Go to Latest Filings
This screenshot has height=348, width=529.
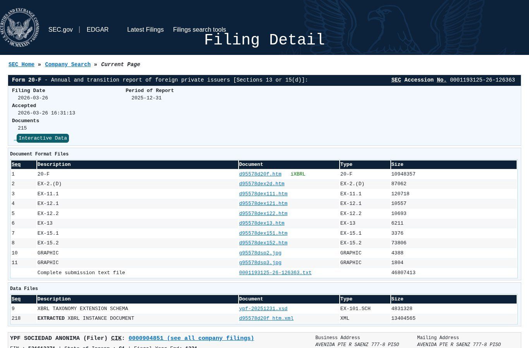pos(146,30)
